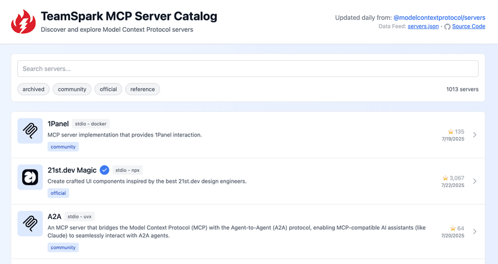The width and height of the screenshot is (498, 264).
Task: Click the 21st.dev Magic description text
Action: tap(147, 182)
